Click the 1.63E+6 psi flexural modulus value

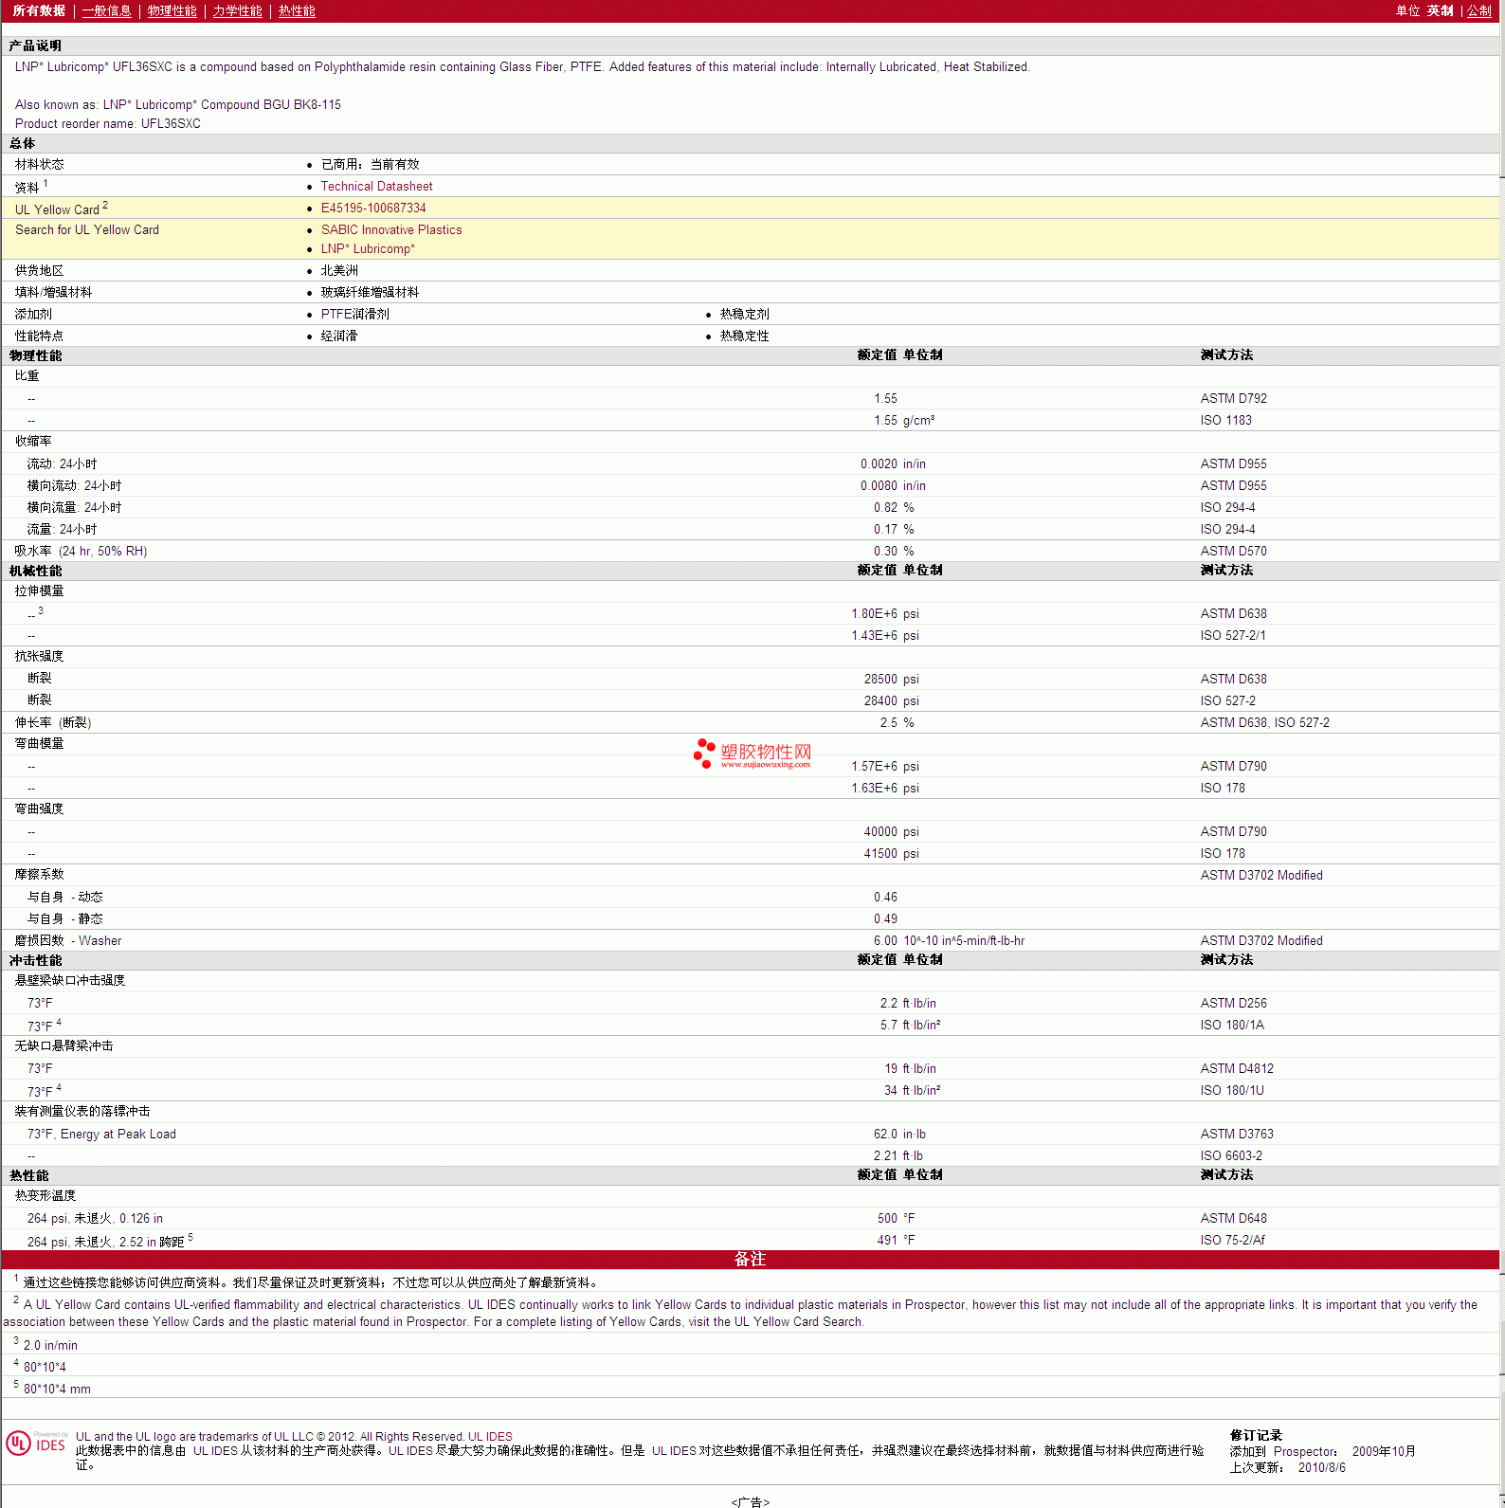coord(885,789)
